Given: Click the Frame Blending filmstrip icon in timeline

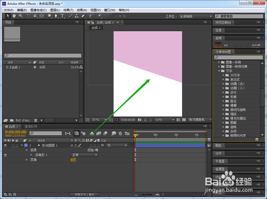Looking at the screenshot, I should [x=99, y=133].
